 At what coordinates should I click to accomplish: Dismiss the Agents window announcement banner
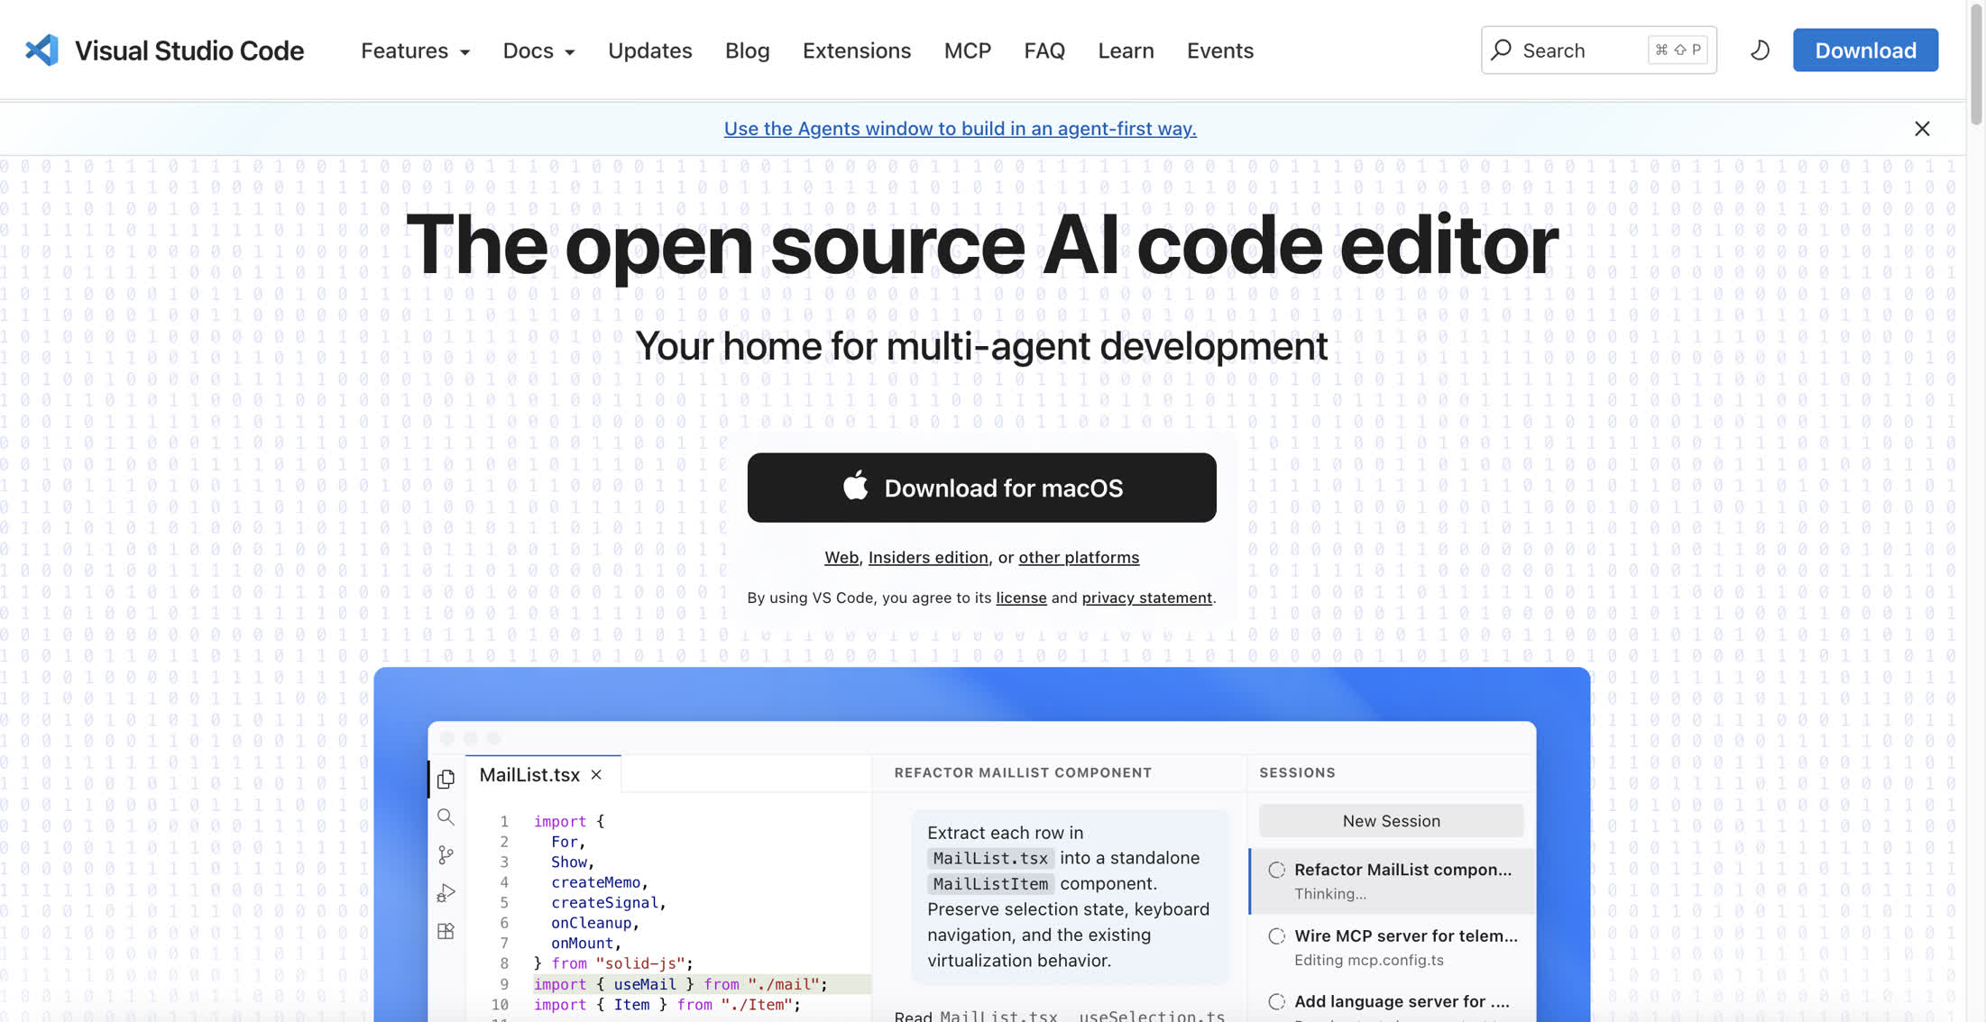tap(1922, 129)
